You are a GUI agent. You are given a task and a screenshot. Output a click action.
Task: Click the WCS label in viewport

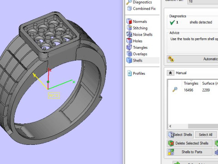pos(54,96)
